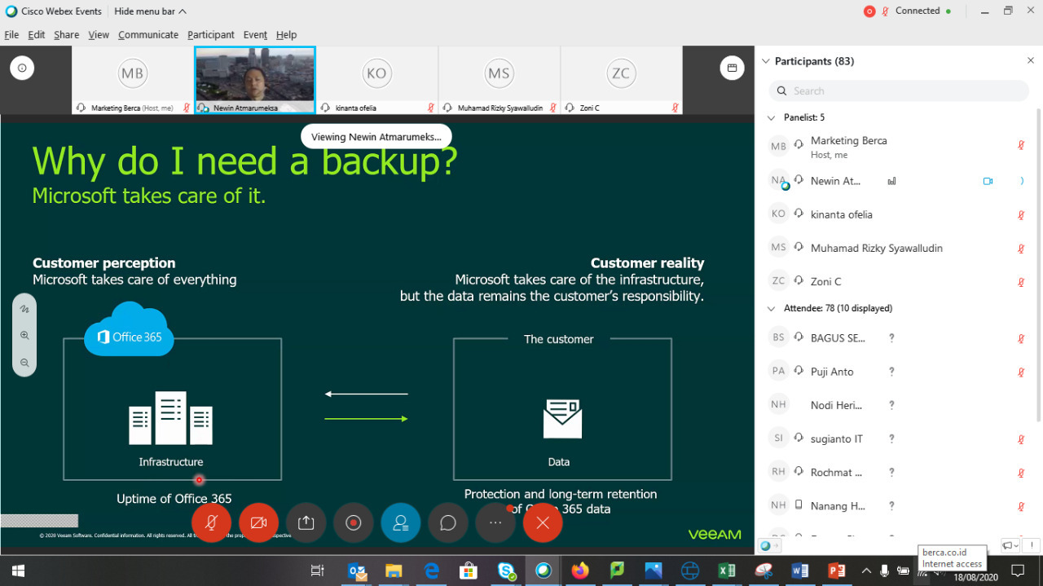Click the signal bars icon beside Newin At...
Viewport: 1043px width, 586px height.
pos(891,181)
